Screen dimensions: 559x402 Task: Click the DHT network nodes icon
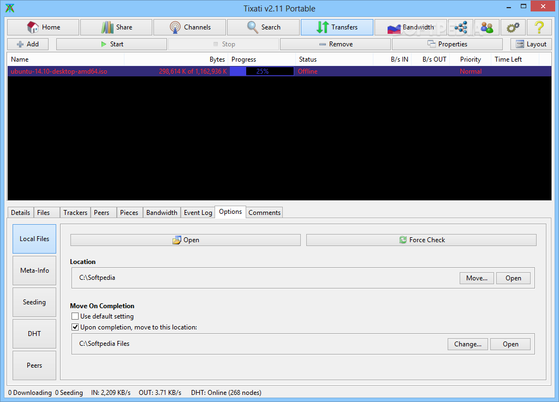point(461,27)
